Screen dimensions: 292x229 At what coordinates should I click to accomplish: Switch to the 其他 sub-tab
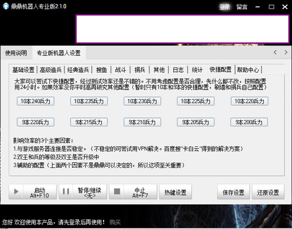[159, 70]
